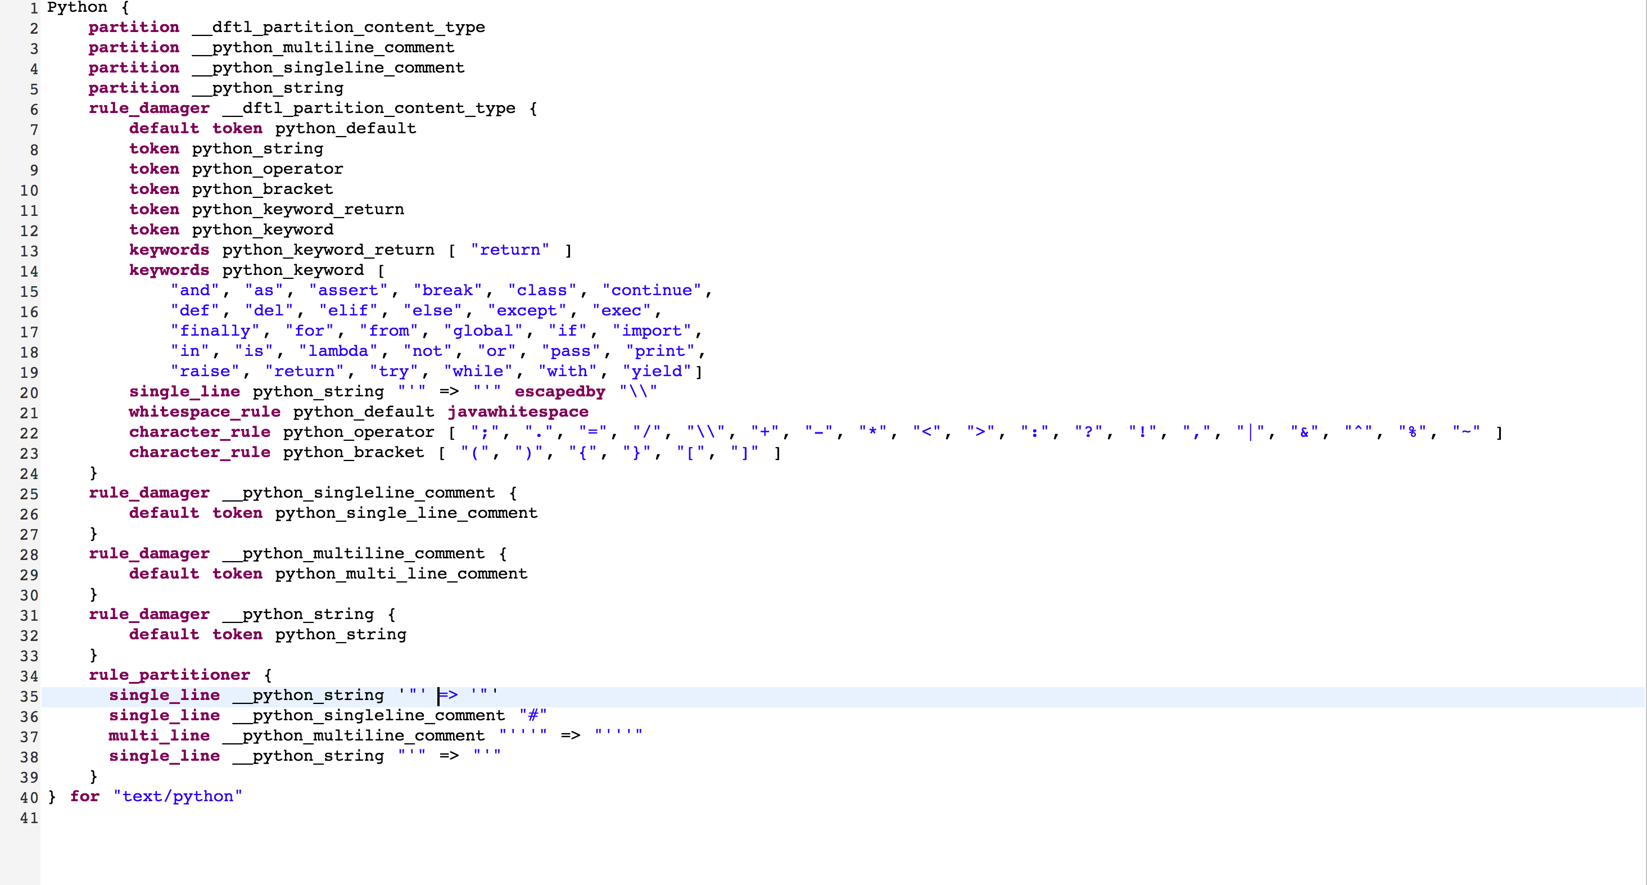
Task: Click the "lambda" keyword string
Action: click(x=338, y=351)
